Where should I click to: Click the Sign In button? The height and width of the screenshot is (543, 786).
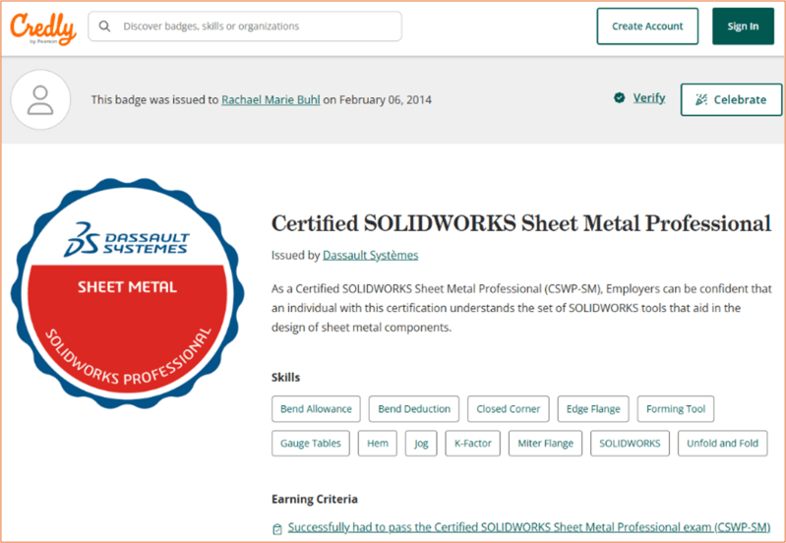pos(743,27)
